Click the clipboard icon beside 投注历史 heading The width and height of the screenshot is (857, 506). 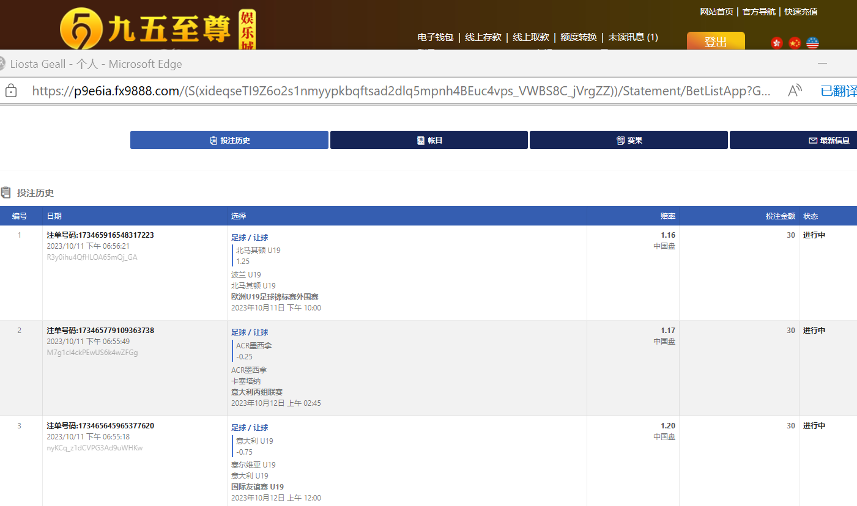pos(6,193)
